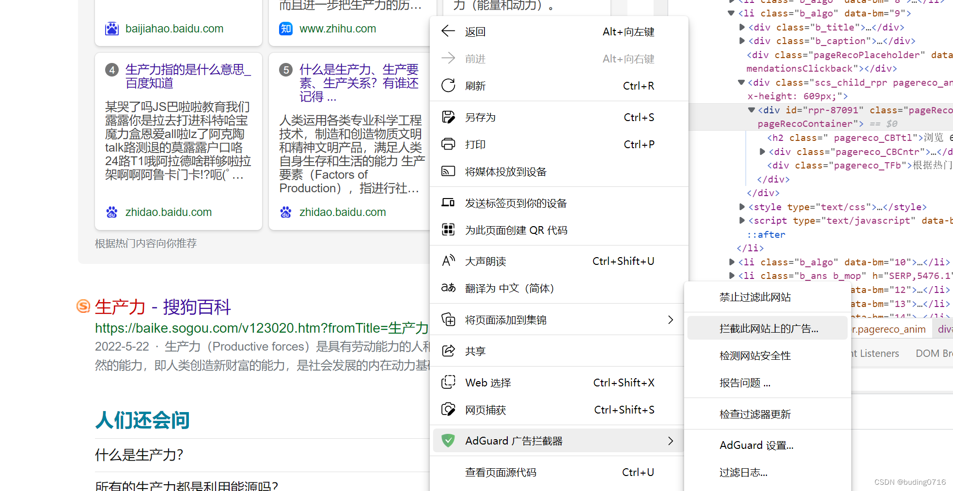
Task: Open 过滤日志... submenu item
Action: point(767,472)
